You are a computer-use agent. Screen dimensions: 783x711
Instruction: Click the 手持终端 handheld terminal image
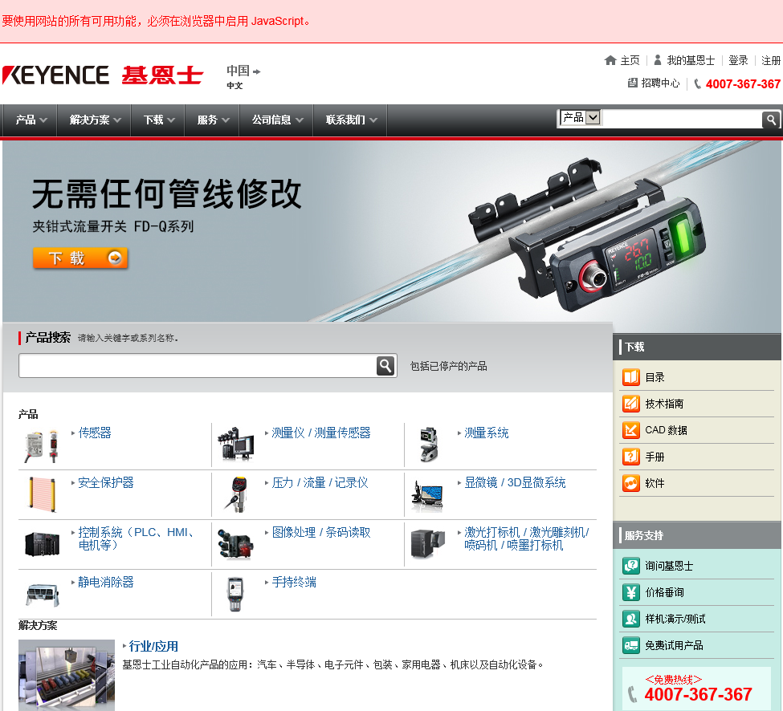coord(235,595)
